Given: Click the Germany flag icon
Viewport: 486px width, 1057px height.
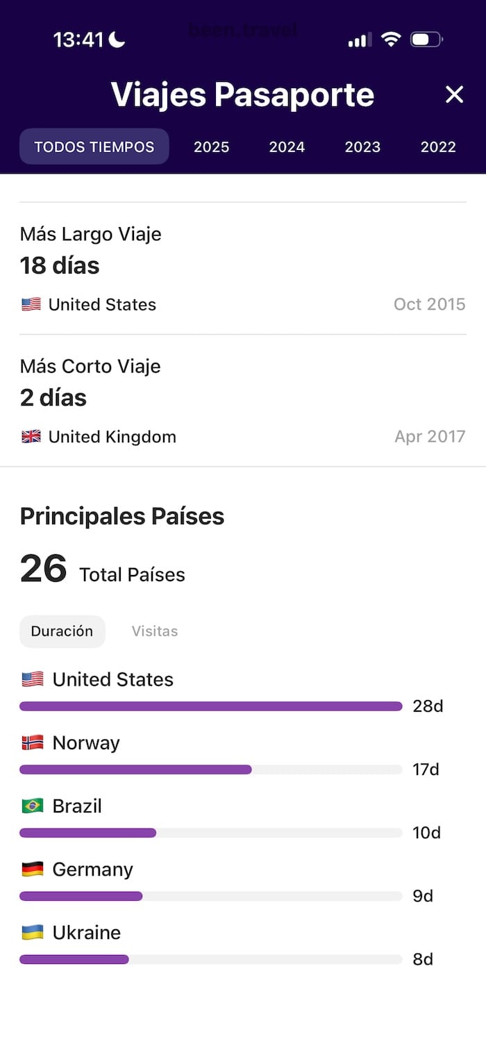Looking at the screenshot, I should click(33, 869).
